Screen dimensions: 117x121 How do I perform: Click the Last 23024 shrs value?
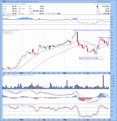(x=39, y=11)
